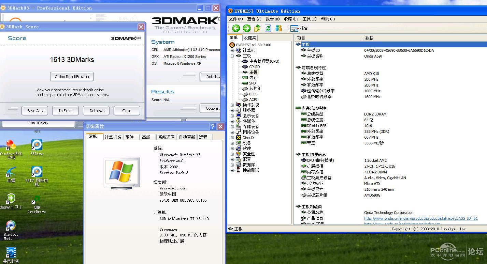Switch to 系统还原 tab
Screen dimensions: 487x264
(167, 137)
